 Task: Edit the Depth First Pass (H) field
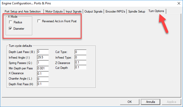43,84
